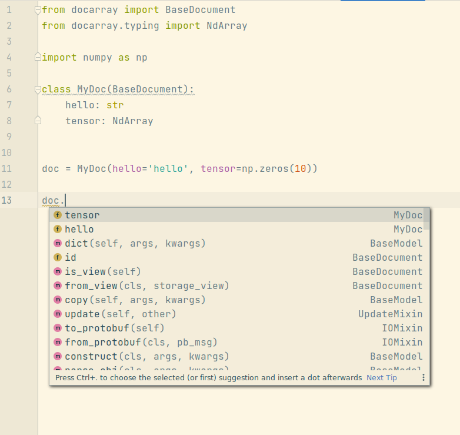Click the 'str' type annotation on line 7
The height and width of the screenshot is (435, 460).
point(115,105)
